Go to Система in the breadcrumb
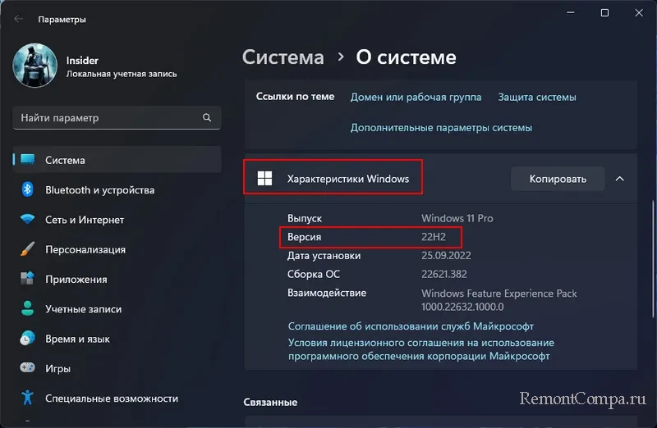This screenshot has height=428, width=657. pos(283,57)
